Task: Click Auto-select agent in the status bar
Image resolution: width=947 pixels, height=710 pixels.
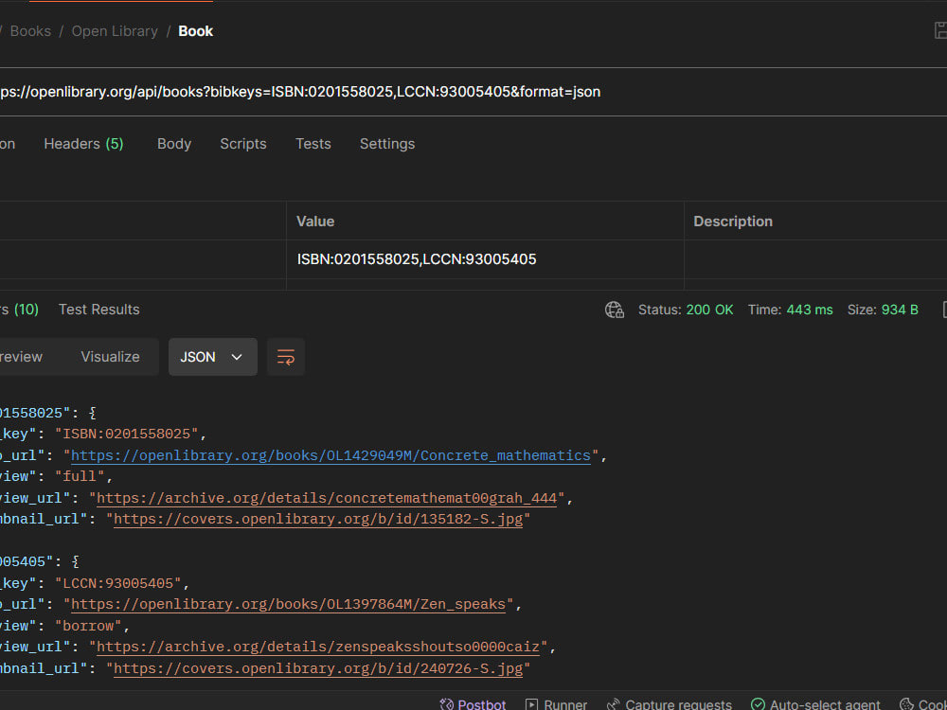Action: click(x=815, y=704)
